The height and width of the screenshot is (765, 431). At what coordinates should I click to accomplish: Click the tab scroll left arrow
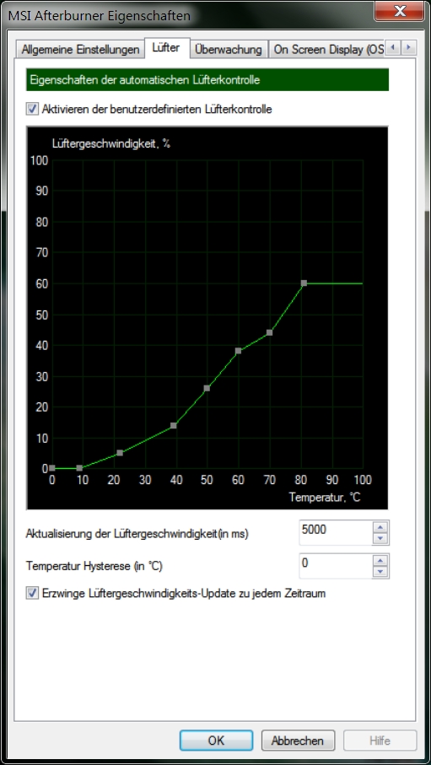click(394, 48)
